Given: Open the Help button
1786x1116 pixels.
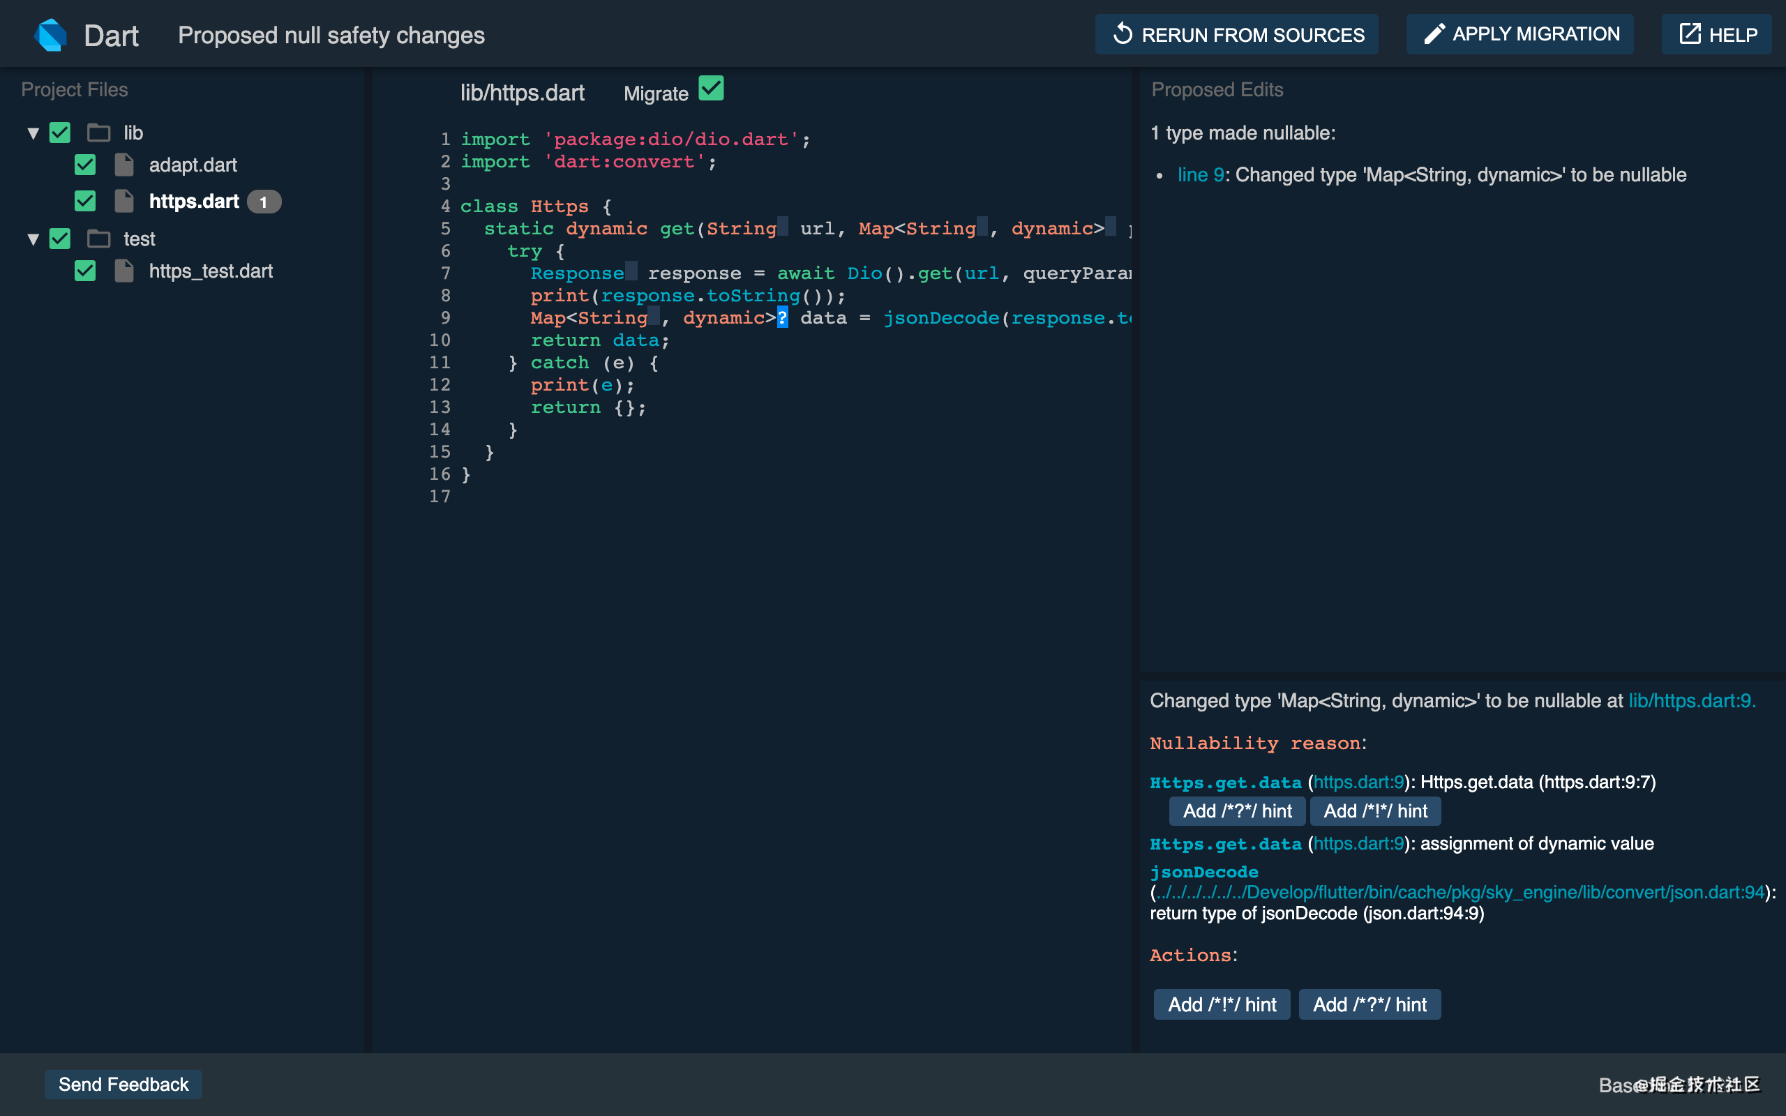Looking at the screenshot, I should pyautogui.click(x=1717, y=34).
